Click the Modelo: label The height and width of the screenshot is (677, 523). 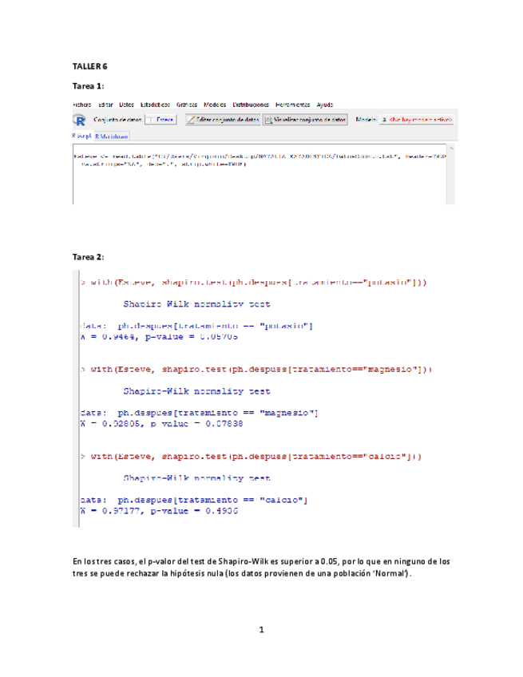tap(366, 120)
